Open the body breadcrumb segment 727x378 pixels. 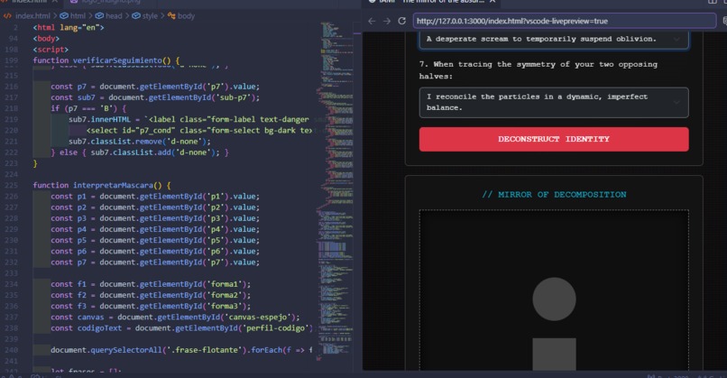pyautogui.click(x=187, y=15)
